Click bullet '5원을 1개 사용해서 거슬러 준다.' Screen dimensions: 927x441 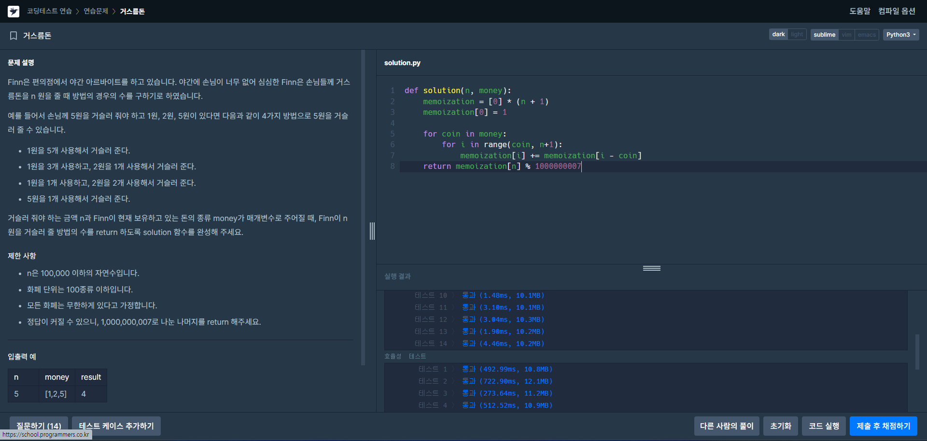(79, 199)
